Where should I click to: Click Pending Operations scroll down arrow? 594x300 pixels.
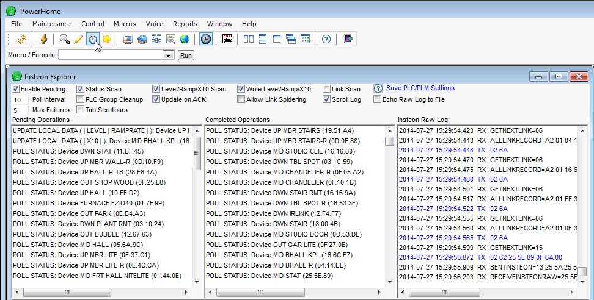197,282
